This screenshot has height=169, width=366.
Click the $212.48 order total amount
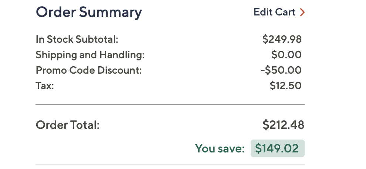pyautogui.click(x=283, y=125)
